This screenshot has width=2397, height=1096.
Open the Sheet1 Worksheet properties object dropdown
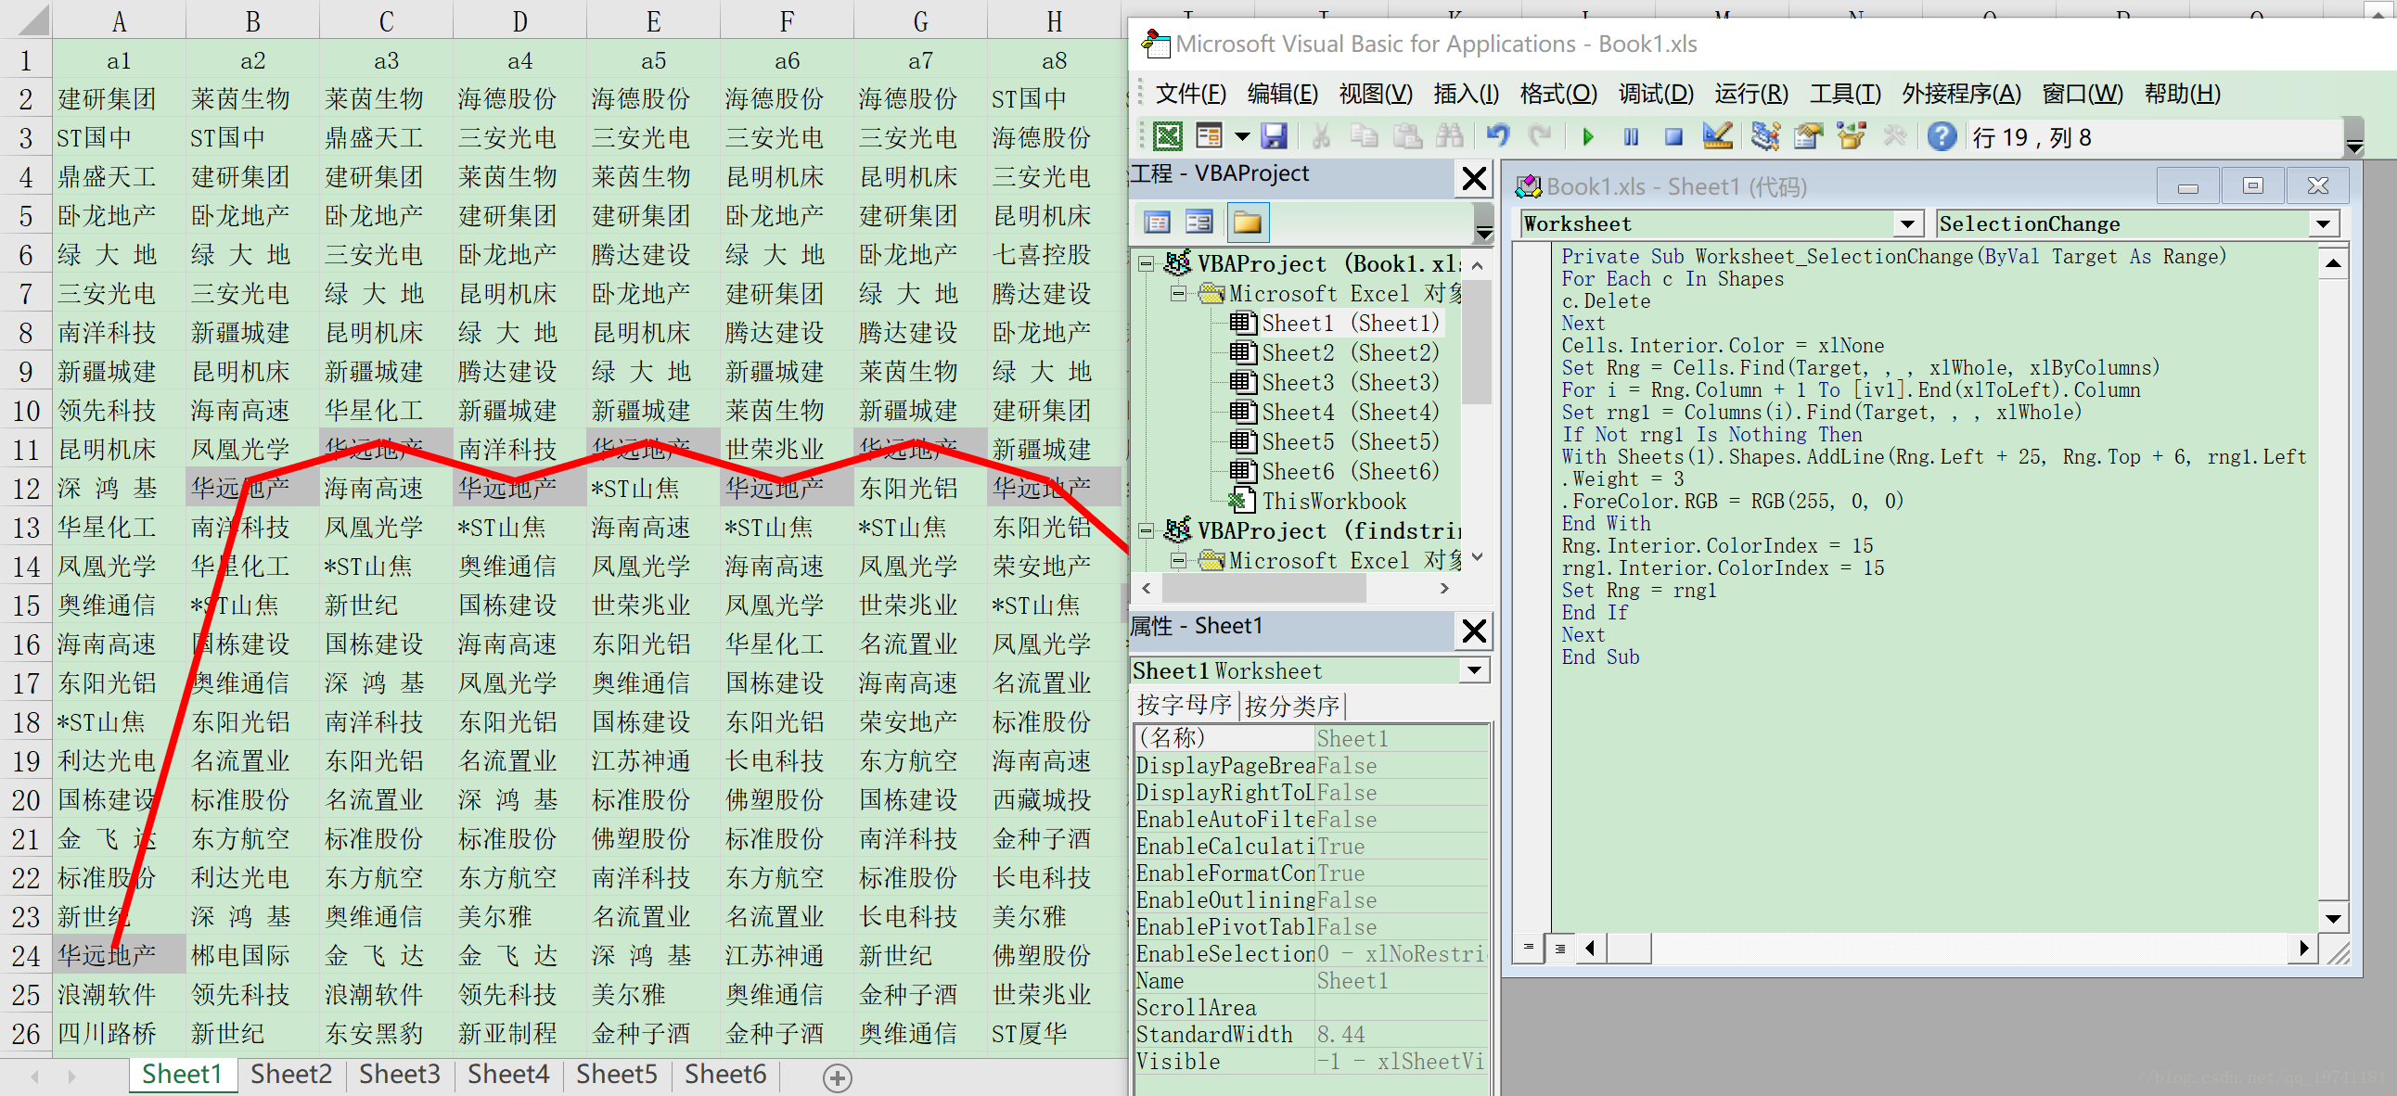click(x=1474, y=670)
